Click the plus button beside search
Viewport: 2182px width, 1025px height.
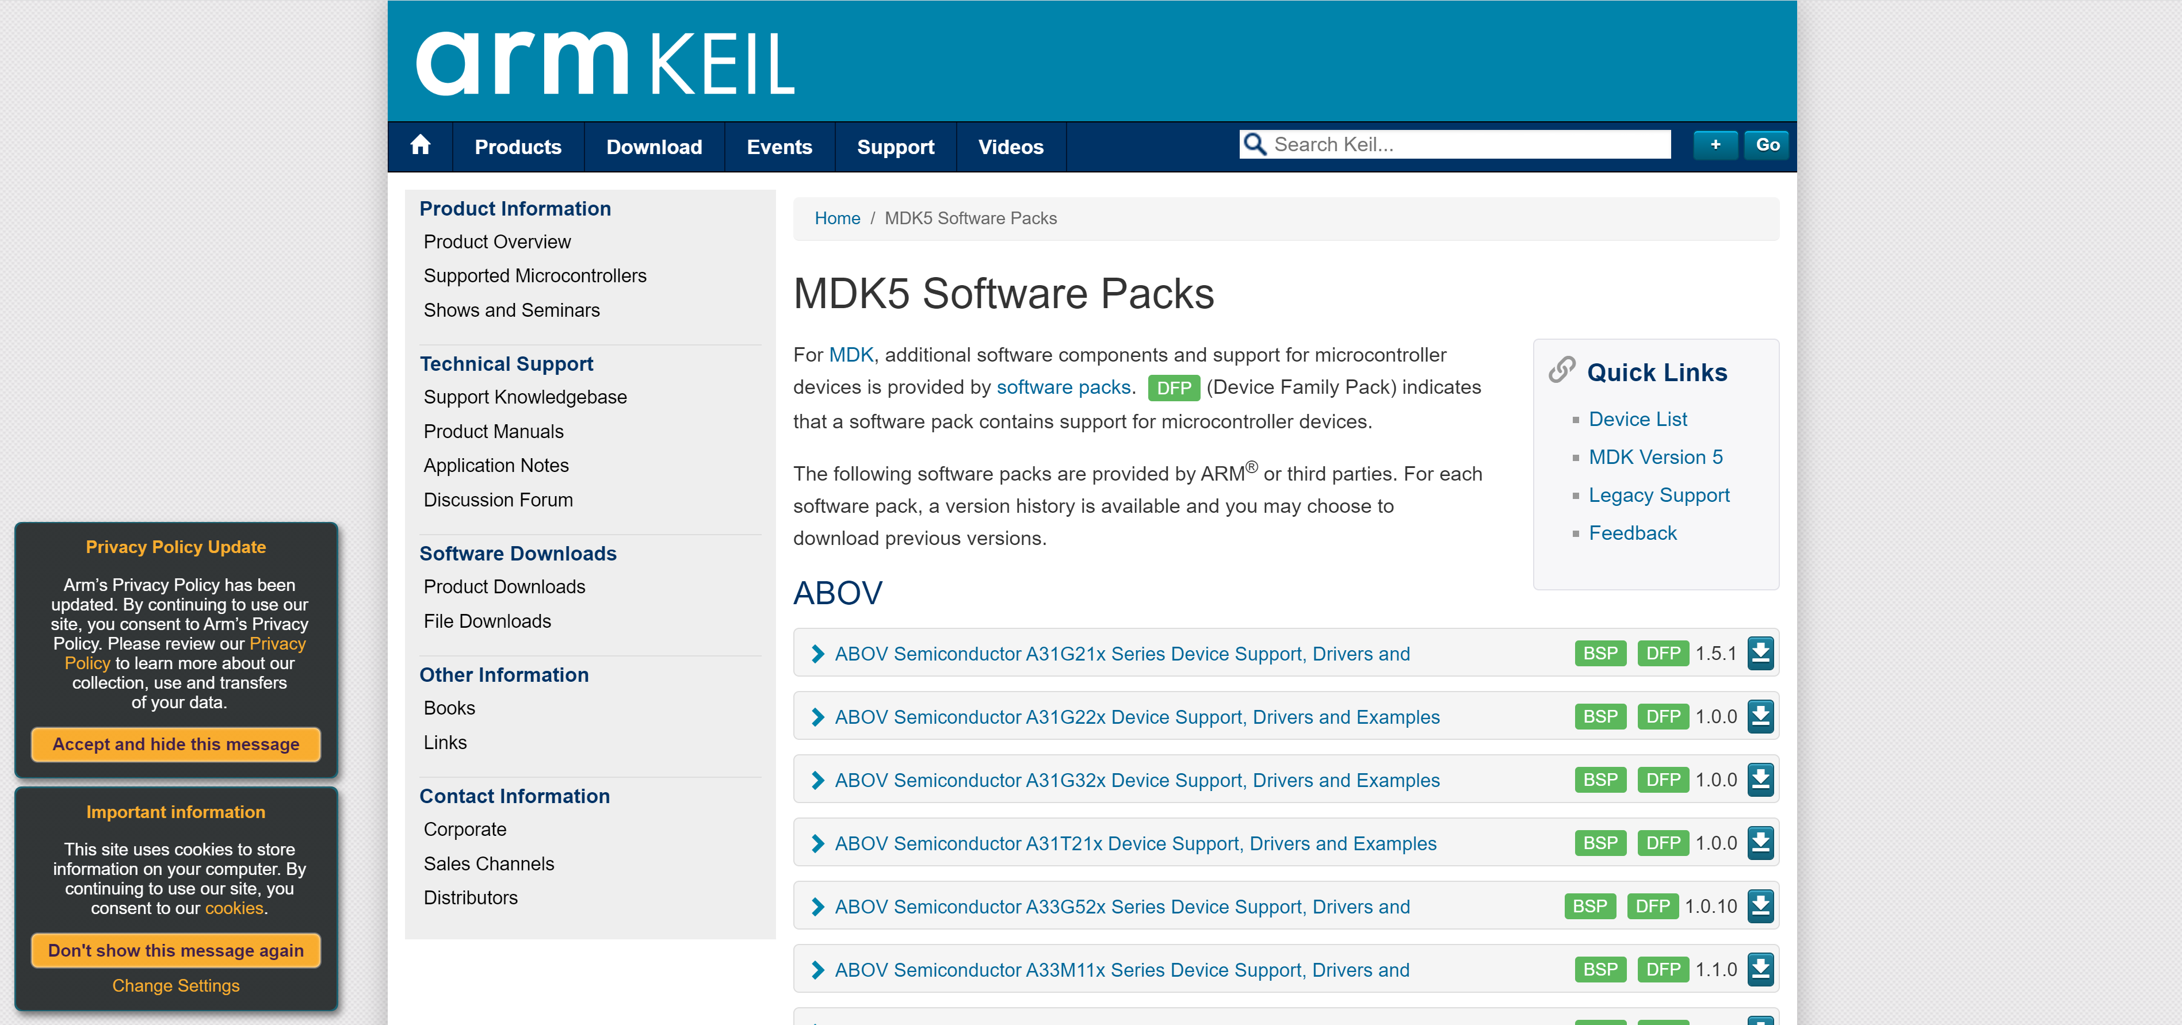click(1714, 145)
